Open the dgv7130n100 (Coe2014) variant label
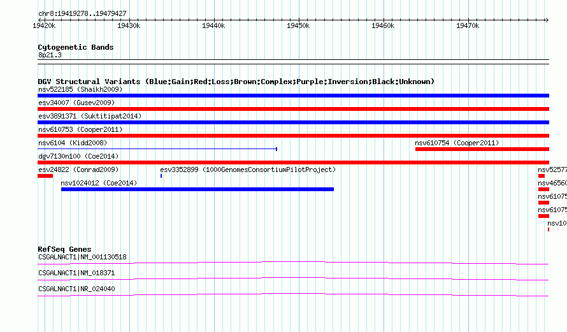This screenshot has height=332, width=567. tap(78, 156)
